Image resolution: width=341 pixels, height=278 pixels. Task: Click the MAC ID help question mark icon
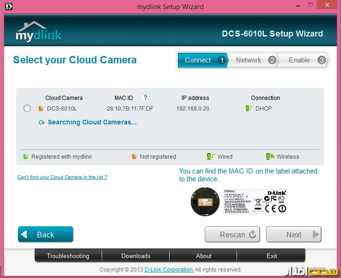145,97
